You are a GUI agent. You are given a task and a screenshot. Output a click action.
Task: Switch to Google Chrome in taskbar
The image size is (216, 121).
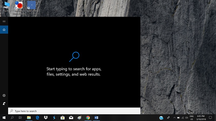click(88, 118)
